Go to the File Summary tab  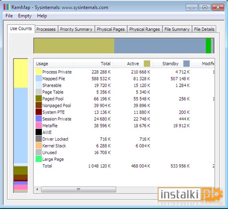tap(177, 29)
